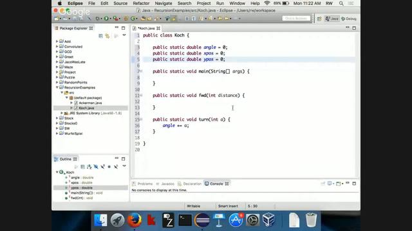
Task: Click 'Writable' in status bar
Action: (x=193, y=206)
